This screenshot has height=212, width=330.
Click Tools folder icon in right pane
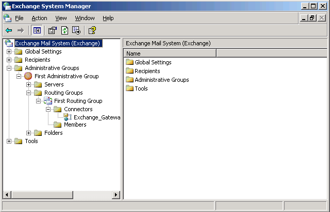pyautogui.click(x=129, y=88)
